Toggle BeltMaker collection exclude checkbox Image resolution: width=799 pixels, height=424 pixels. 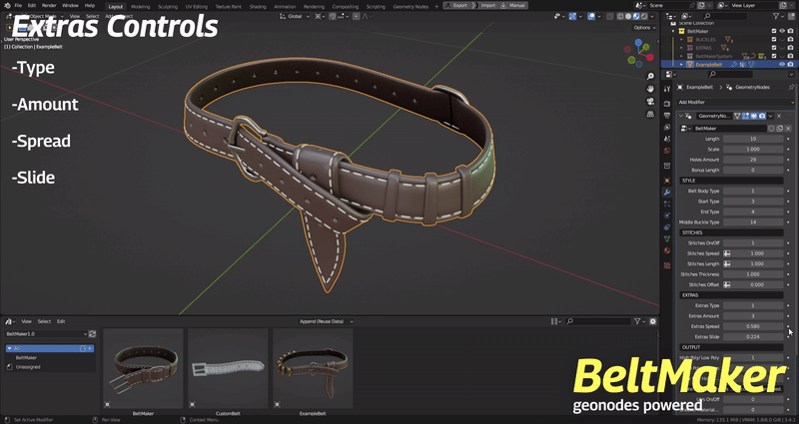pyautogui.click(x=774, y=31)
